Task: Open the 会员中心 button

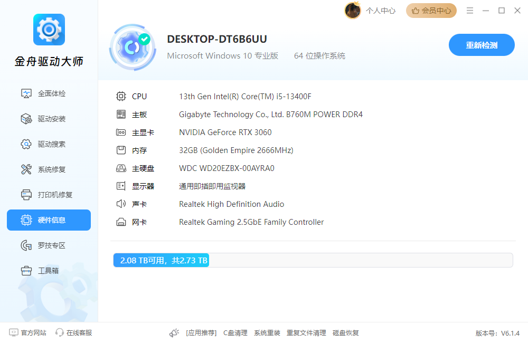Action: 431,11
